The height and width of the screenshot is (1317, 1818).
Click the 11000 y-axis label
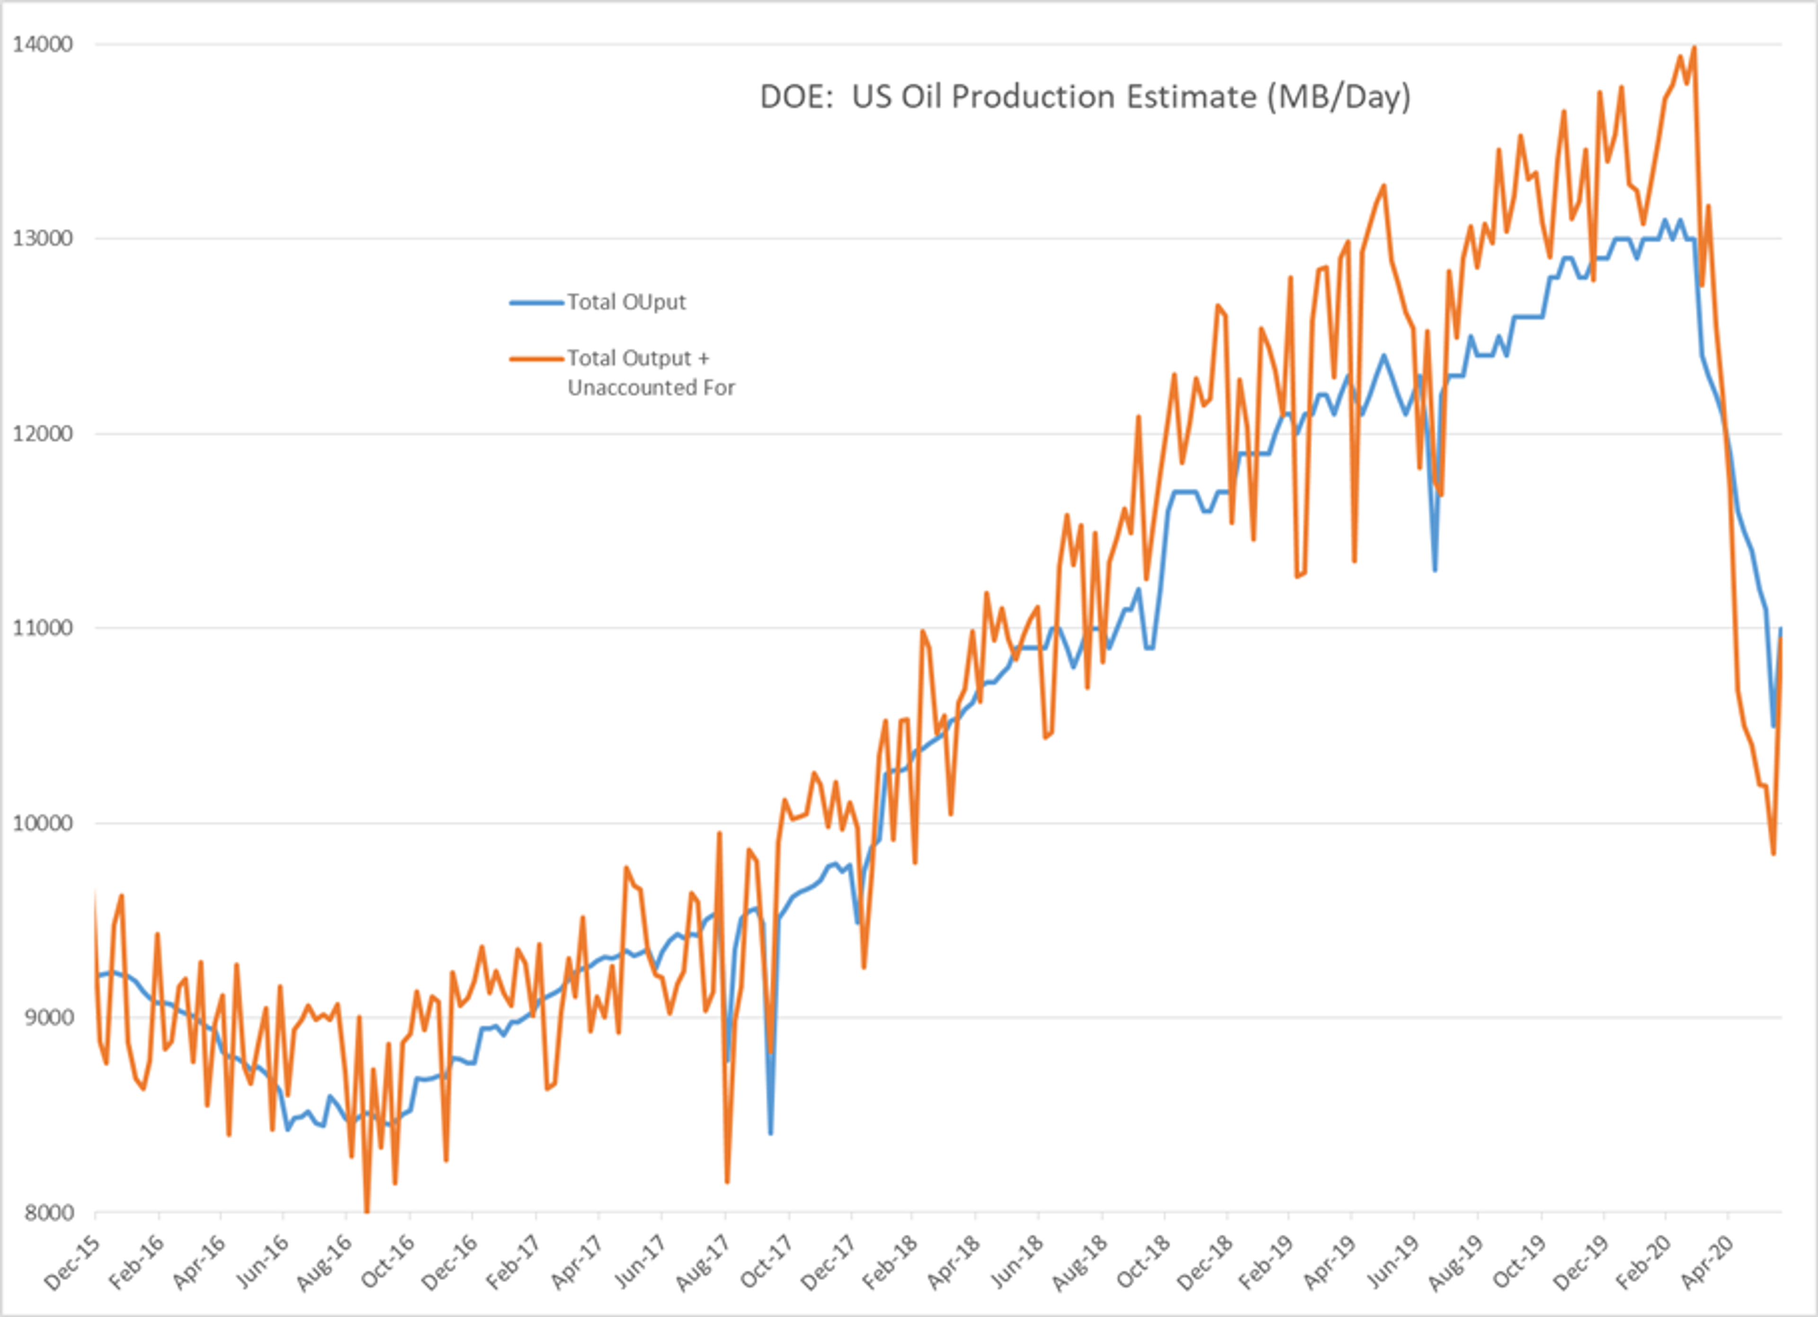tap(43, 628)
